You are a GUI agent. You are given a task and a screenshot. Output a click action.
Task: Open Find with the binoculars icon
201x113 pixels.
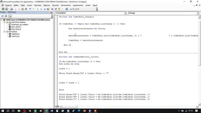[x=26, y=9]
